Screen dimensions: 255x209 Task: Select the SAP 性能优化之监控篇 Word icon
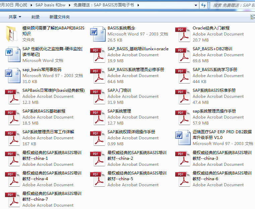(13, 55)
